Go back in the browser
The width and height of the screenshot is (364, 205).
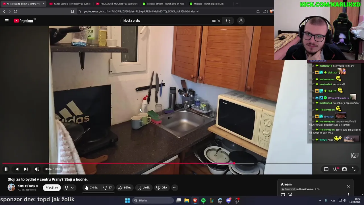(4, 11)
